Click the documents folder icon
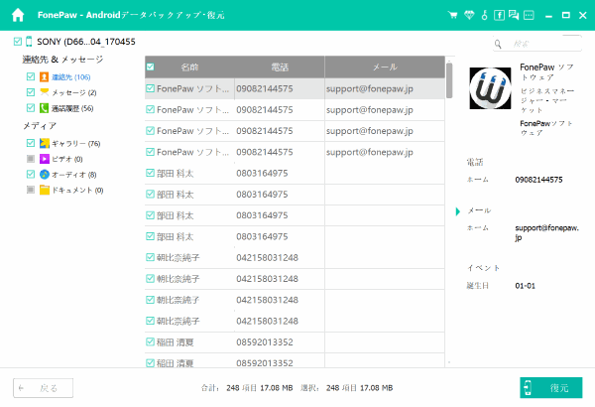595x407 pixels. pos(45,190)
